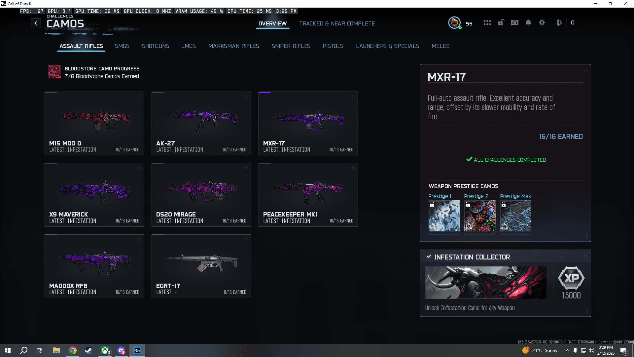Open the Maddox RFB weapon card

tap(94, 266)
